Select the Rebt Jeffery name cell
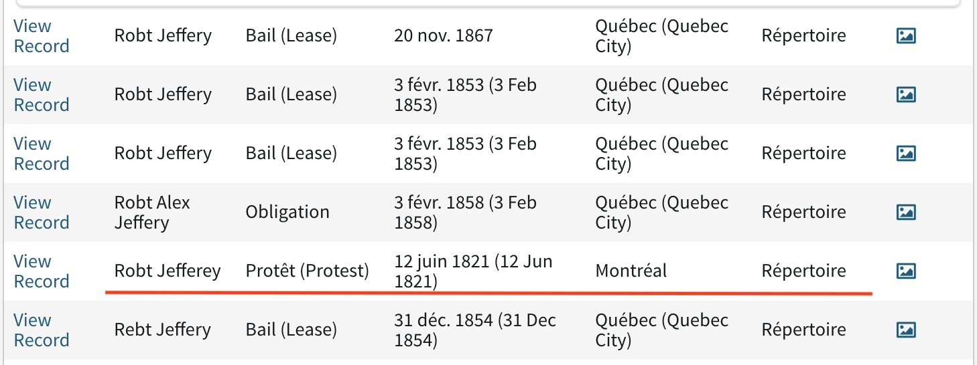This screenshot has width=977, height=365. (x=163, y=330)
